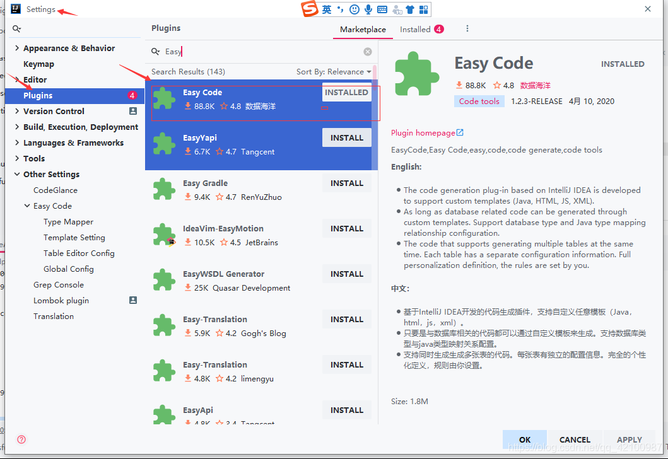The image size is (668, 459).
Task: Install Easy-Translation by limengyu
Action: point(347,365)
